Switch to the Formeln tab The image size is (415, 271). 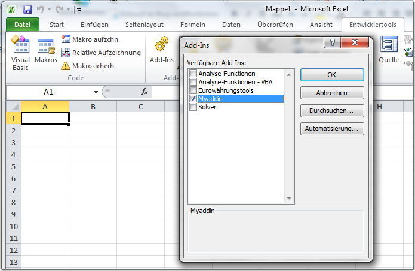pos(193,25)
